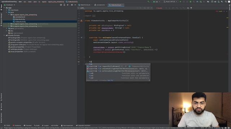Expand all tree nodes in Project panel

coord(64,5)
